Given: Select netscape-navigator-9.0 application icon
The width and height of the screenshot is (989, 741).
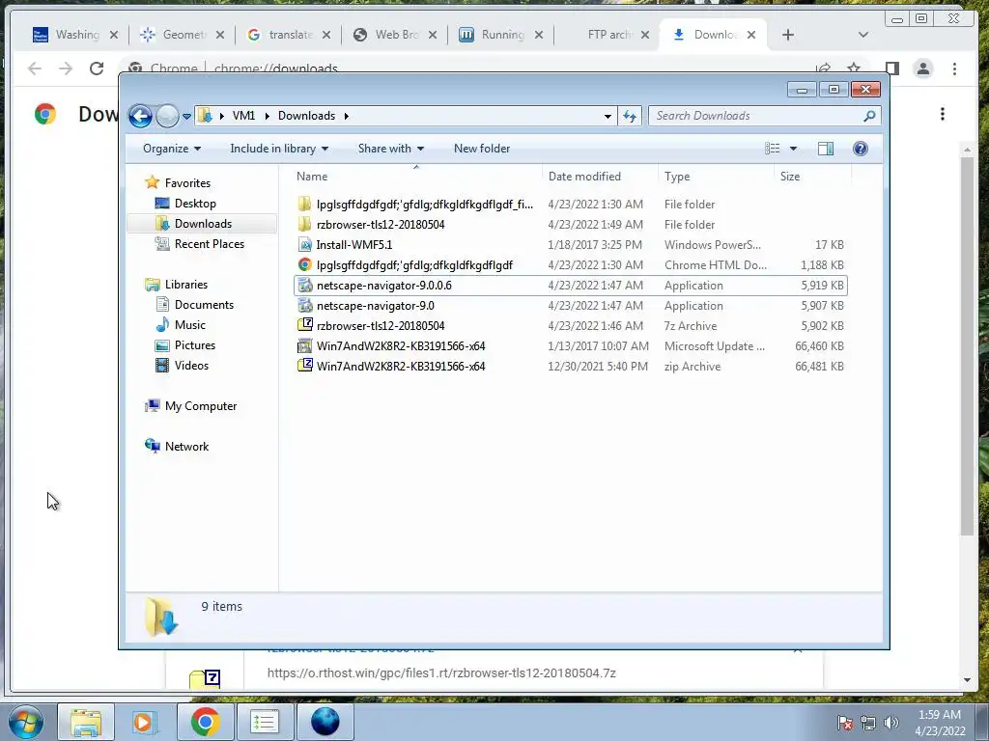Looking at the screenshot, I should (304, 306).
